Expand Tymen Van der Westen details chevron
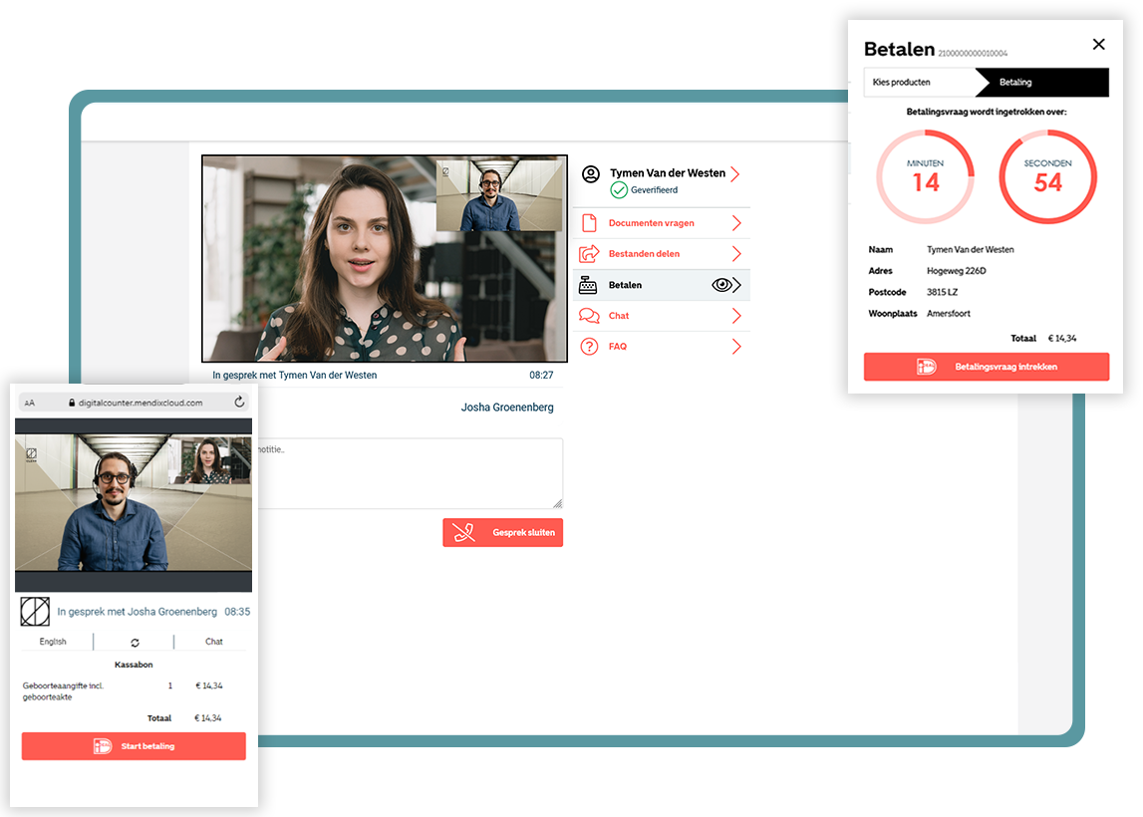This screenshot has width=1143, height=817. click(735, 174)
